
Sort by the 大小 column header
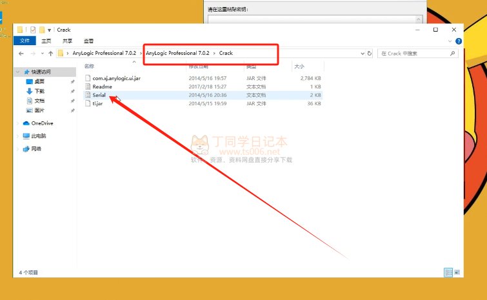coord(299,66)
